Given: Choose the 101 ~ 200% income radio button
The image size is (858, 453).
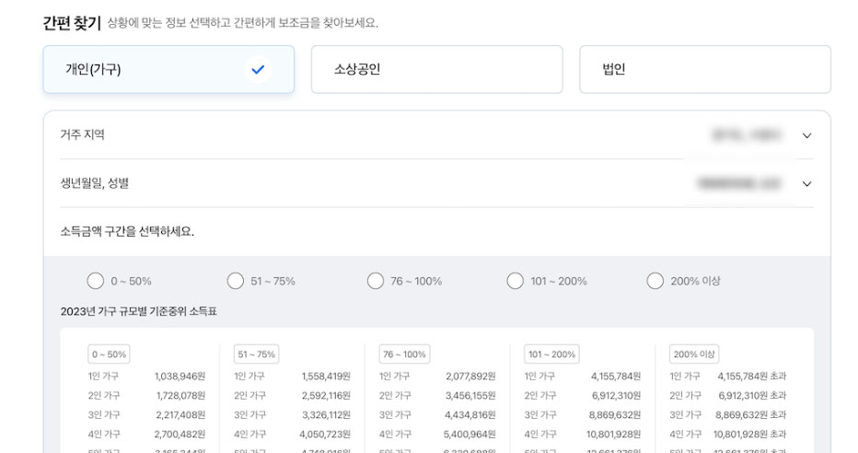Looking at the screenshot, I should (515, 281).
